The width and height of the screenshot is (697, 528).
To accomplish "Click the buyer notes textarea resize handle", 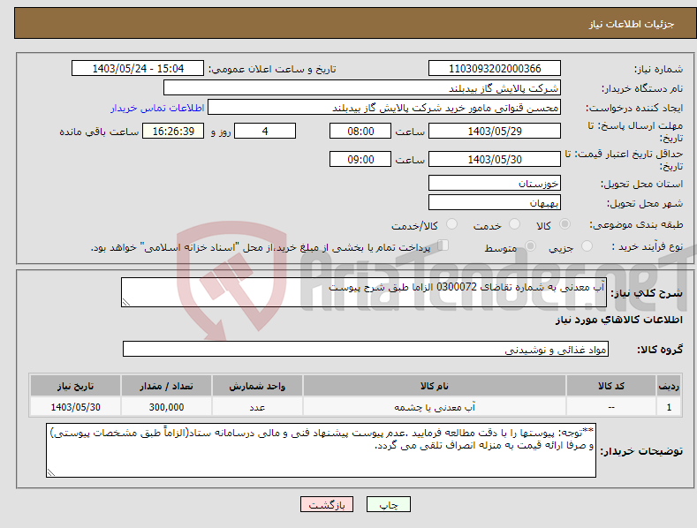I will (51, 472).
